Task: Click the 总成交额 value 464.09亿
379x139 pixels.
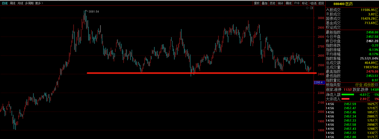Action: (371, 63)
